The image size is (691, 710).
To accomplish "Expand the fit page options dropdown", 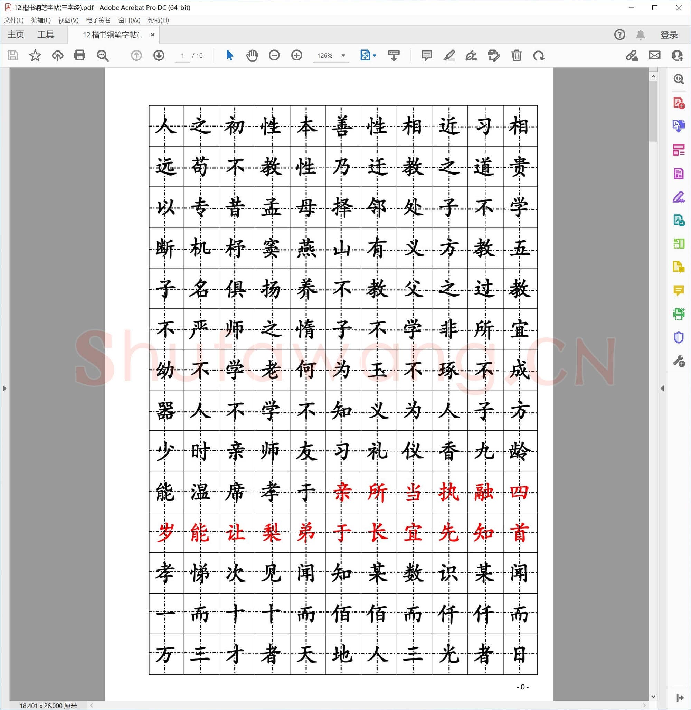I will (x=375, y=56).
